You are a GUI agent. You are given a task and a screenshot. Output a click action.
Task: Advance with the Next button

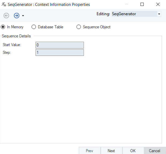pos(111,151)
